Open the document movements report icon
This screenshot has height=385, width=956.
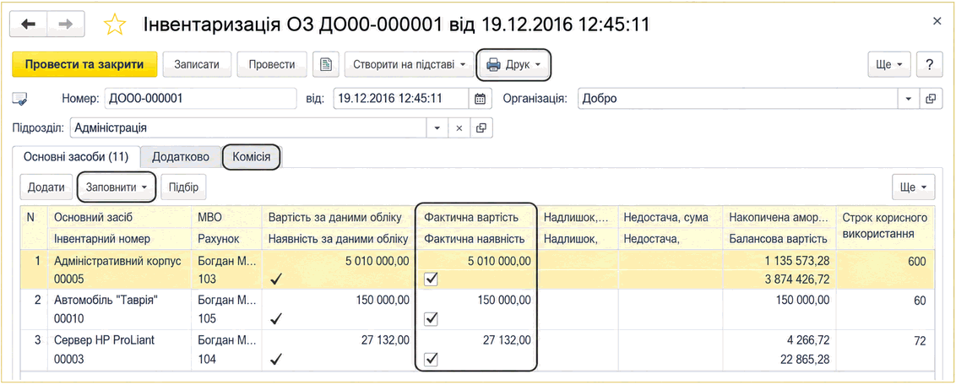click(x=326, y=64)
